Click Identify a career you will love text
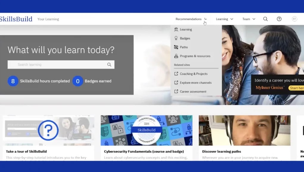Screen dimensions: 304x172 (279, 80)
